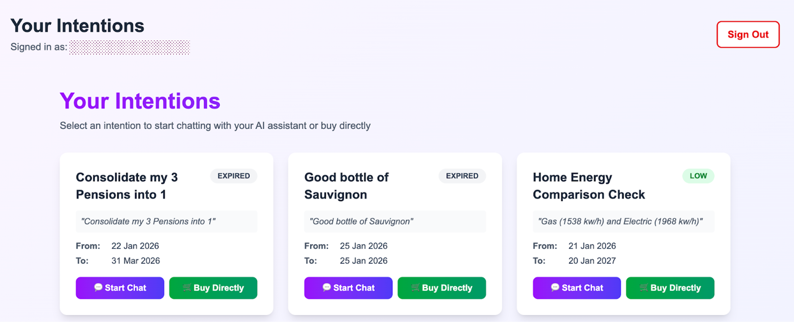
Task: Sign out of the account
Action: click(x=748, y=35)
